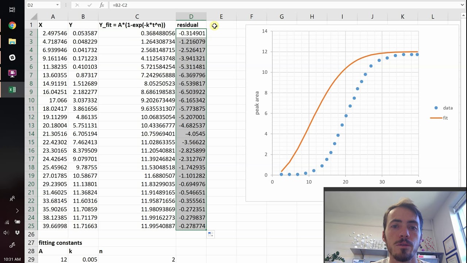Select residual cell -6.539817
This screenshot has width=467, height=263.
click(191, 84)
